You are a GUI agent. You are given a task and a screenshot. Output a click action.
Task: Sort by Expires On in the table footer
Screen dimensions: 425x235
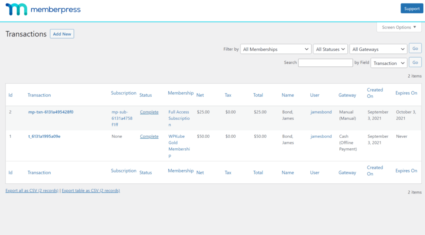[x=406, y=171]
